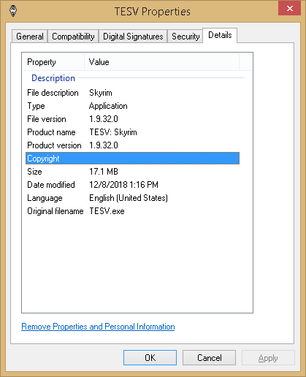
Task: Select the Product version row
Action: coord(132,145)
